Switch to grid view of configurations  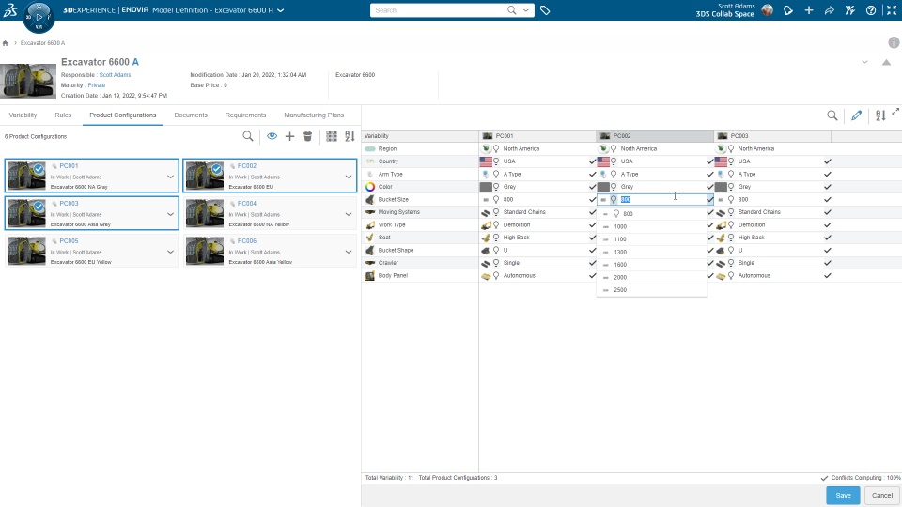point(332,136)
